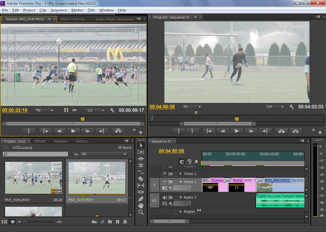Collapse the Video 1 track
Screen dimensions: 326x232
click(180, 182)
